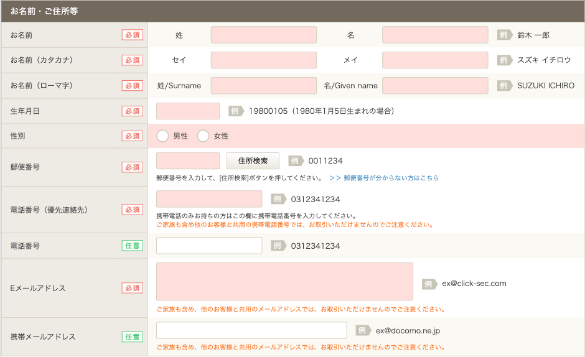Click the 例 icon in 電話番号（優先連絡先）row
Screen dimensions: 585x357
tap(279, 199)
